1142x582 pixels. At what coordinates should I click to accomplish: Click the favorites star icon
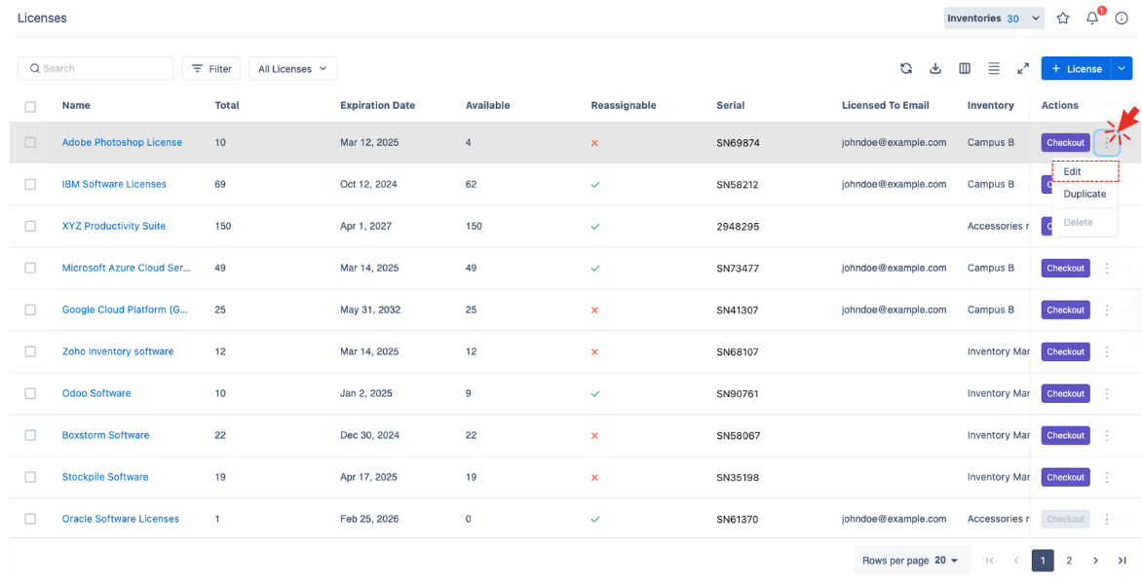(1063, 18)
